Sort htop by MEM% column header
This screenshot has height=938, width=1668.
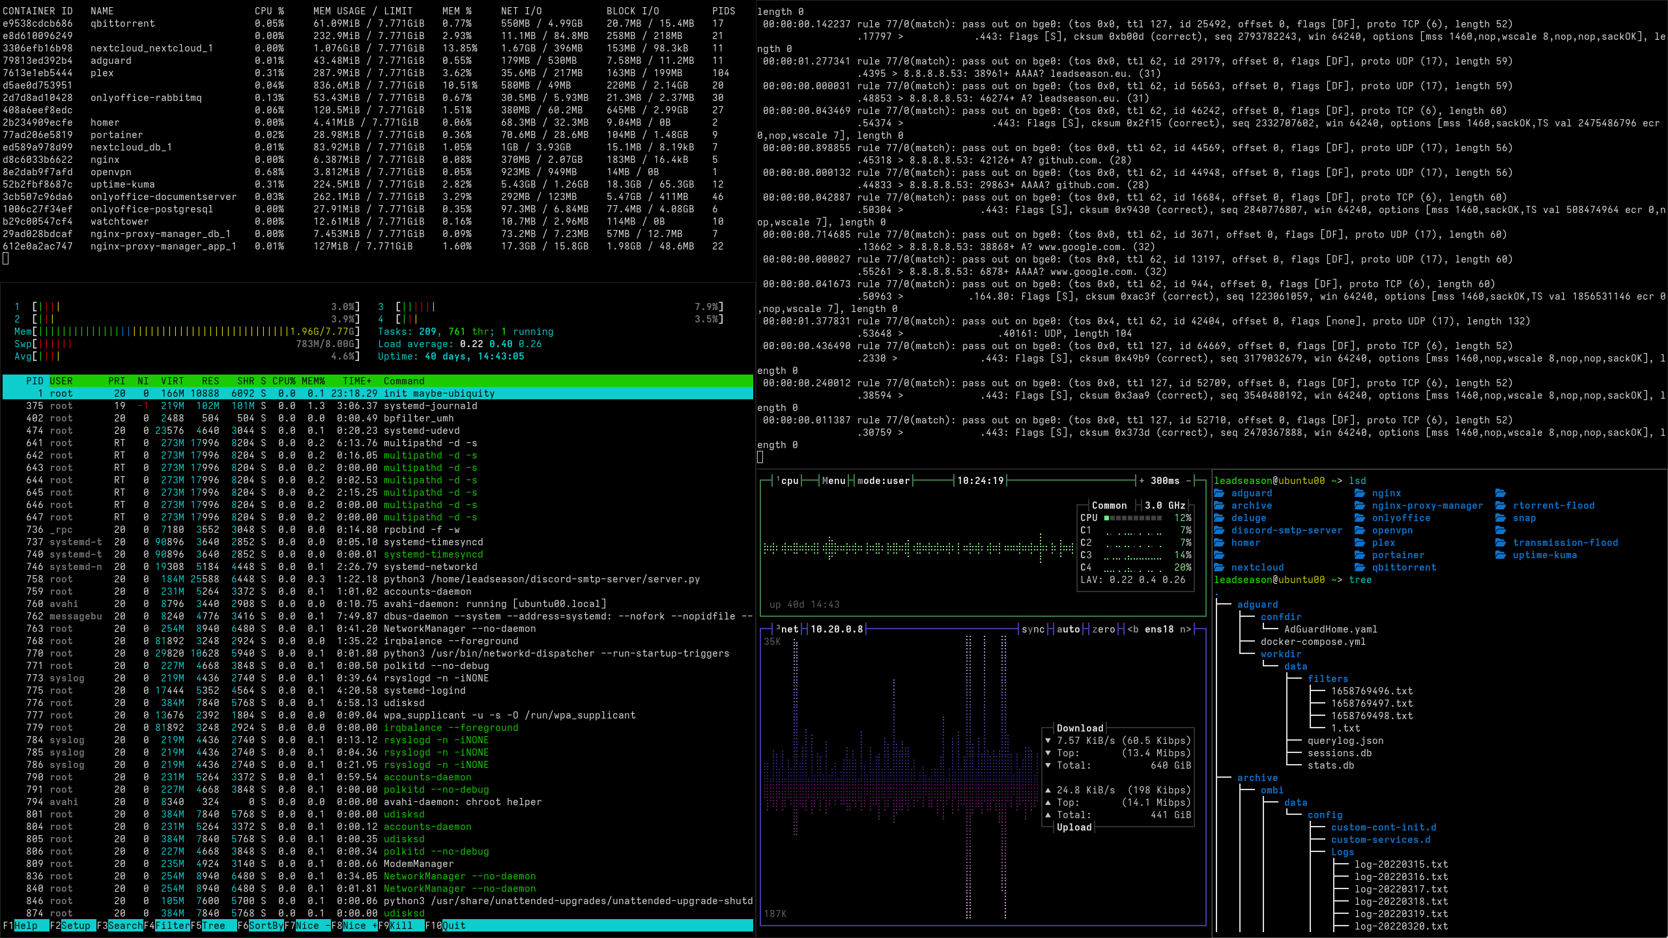[x=313, y=381]
